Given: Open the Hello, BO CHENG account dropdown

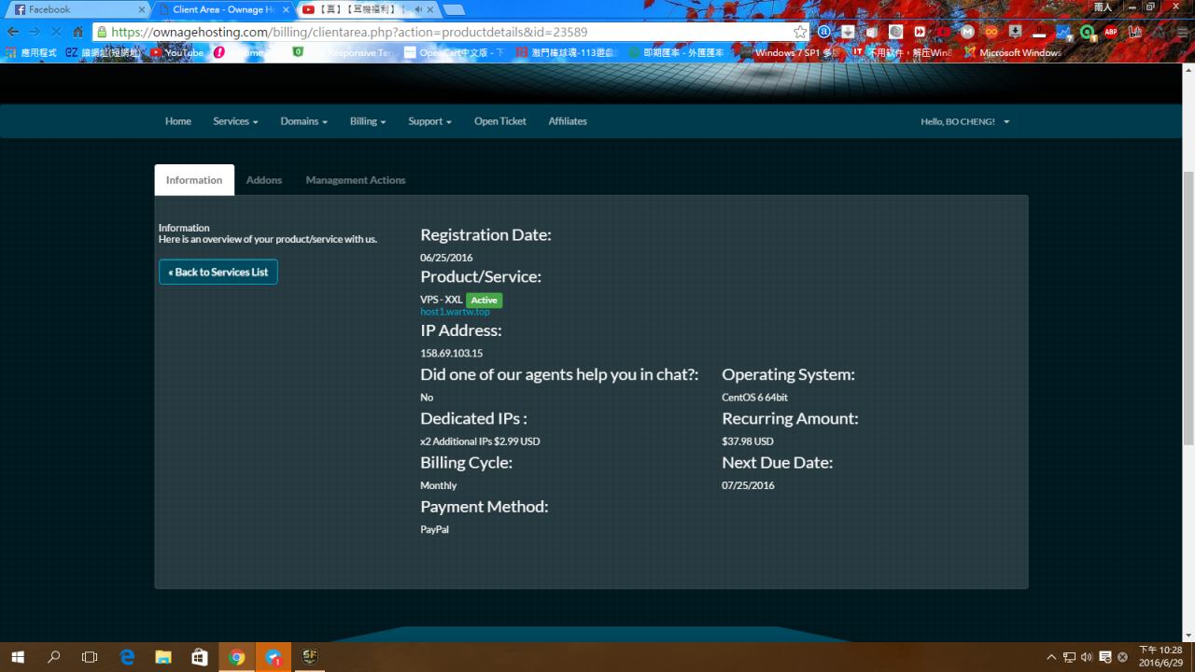Looking at the screenshot, I should [964, 121].
